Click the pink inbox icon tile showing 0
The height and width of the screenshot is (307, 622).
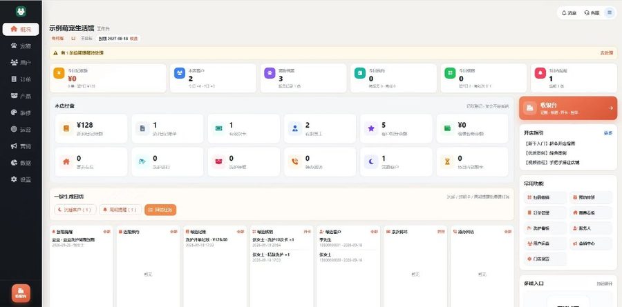(243, 161)
